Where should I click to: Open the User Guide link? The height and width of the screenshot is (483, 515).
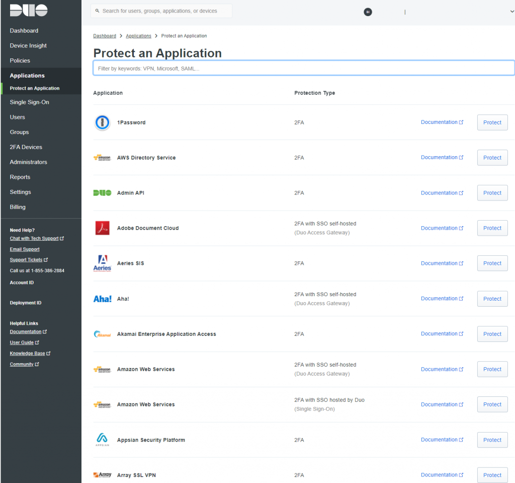(24, 343)
